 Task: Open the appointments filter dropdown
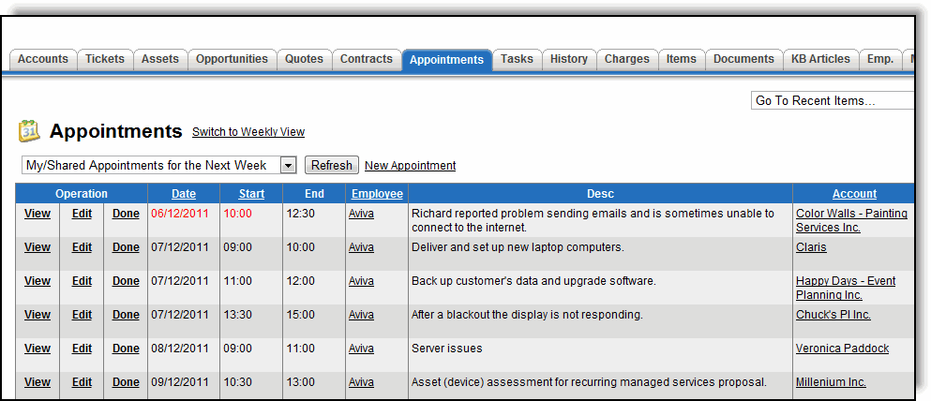(x=288, y=166)
